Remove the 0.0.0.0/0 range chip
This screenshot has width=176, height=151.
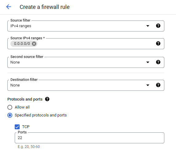[34, 44]
